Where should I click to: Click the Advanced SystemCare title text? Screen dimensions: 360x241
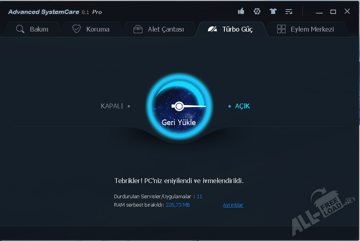[x=44, y=12]
